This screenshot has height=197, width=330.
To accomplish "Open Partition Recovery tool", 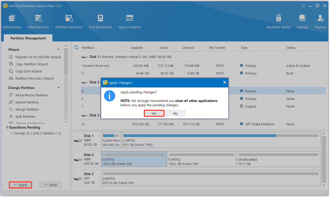I will (69, 22).
